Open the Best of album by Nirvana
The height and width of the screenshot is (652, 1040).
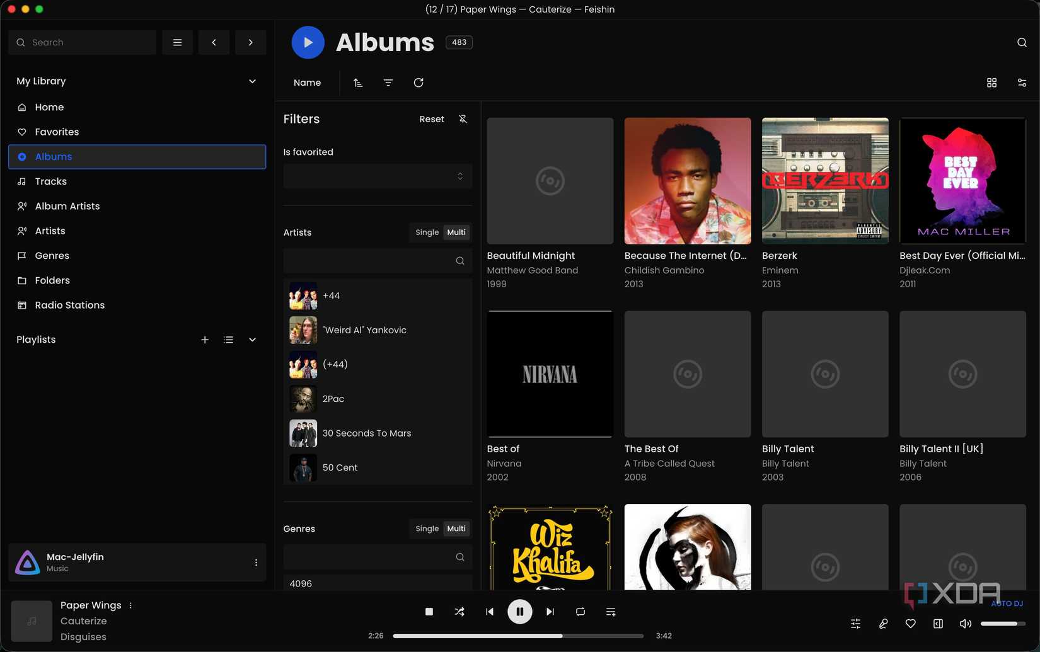[549, 374]
